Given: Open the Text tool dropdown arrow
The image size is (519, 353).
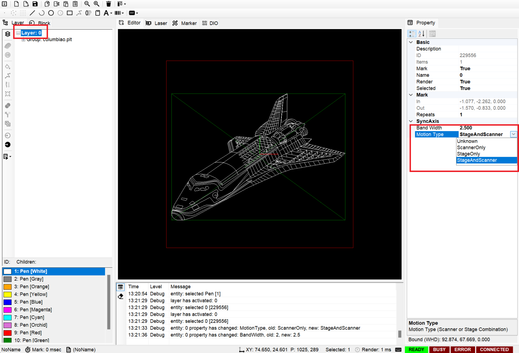Looking at the screenshot, I should coord(111,13).
